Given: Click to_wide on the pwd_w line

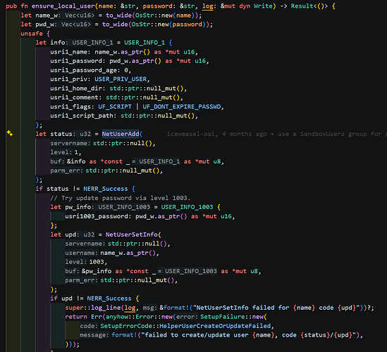Looking at the screenshot, I should (x=115, y=24).
